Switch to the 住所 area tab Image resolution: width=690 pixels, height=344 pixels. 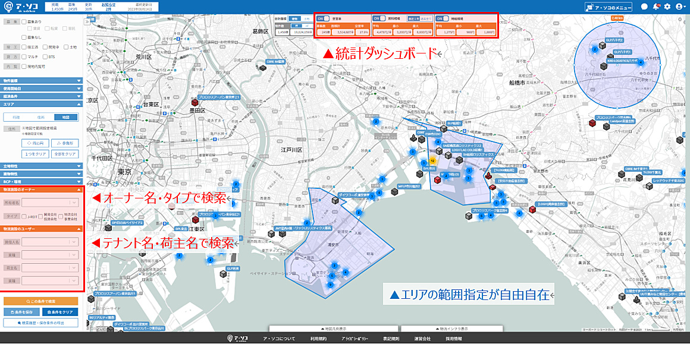click(x=42, y=117)
